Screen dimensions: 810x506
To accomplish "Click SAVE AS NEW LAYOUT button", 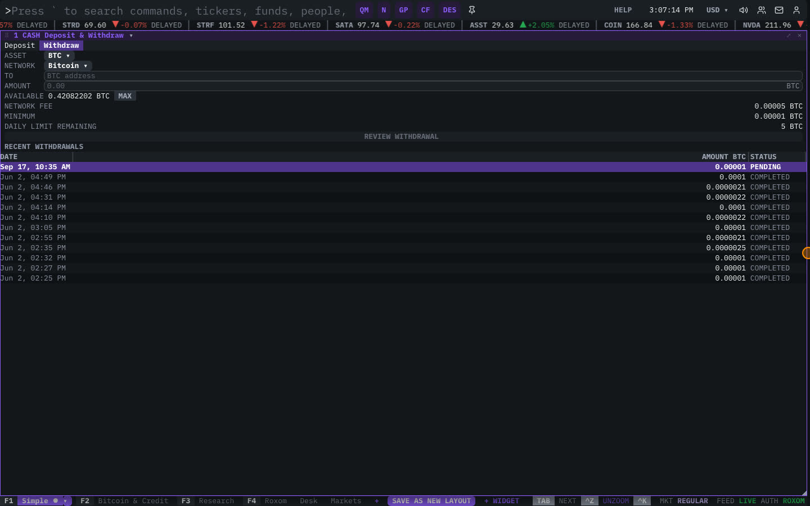I will click(431, 501).
